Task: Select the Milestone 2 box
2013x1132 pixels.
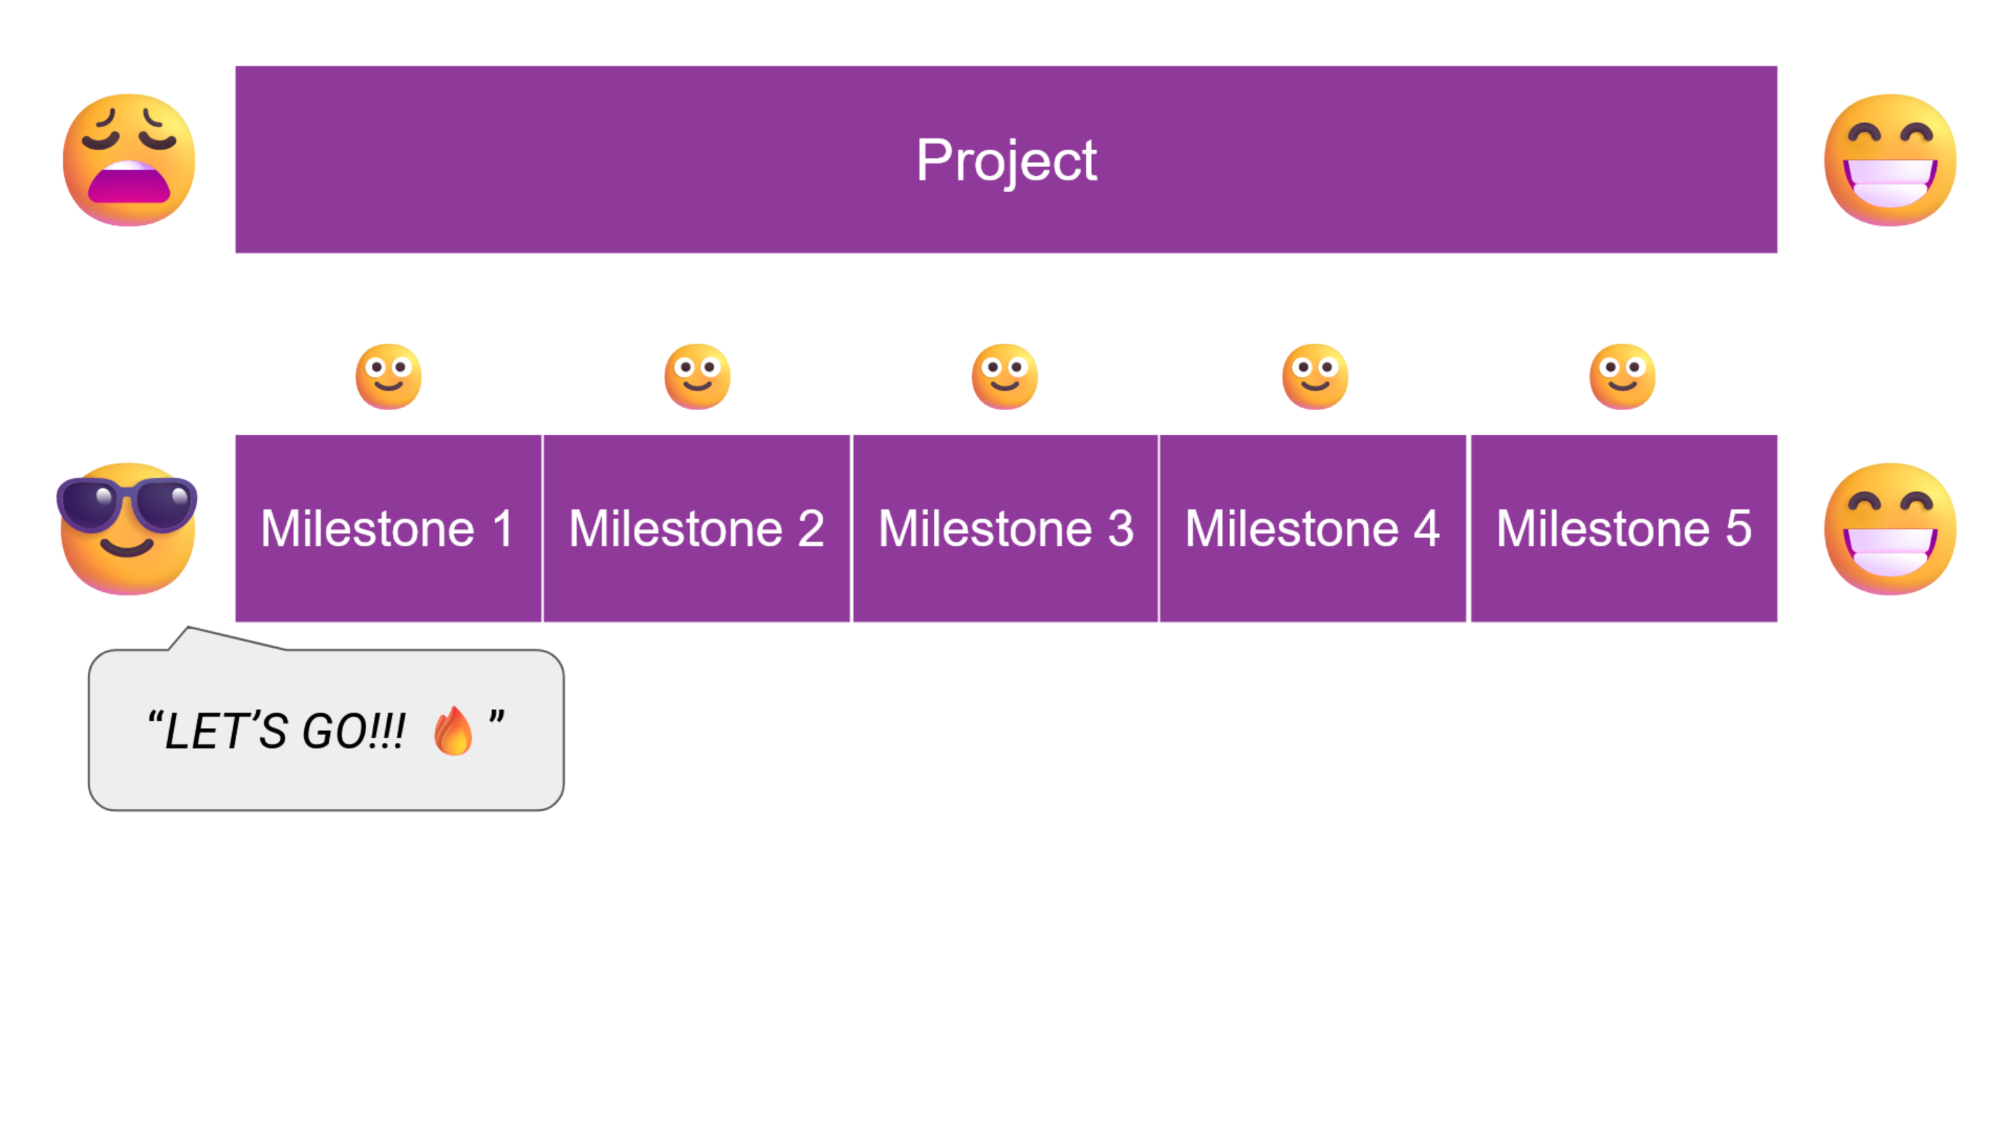Action: coord(696,528)
